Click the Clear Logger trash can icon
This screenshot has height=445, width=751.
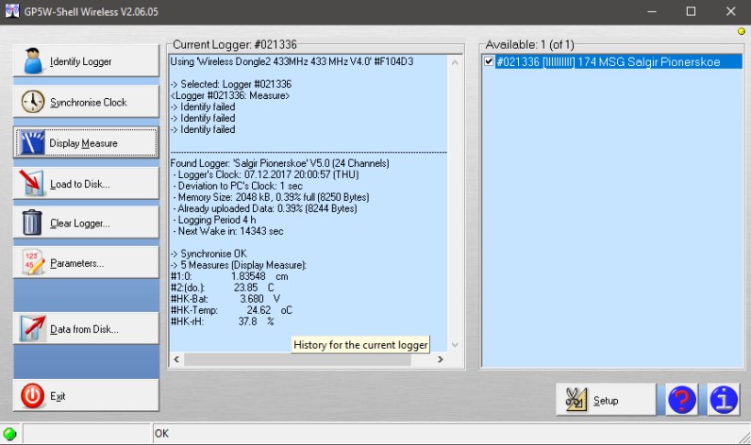click(33, 223)
